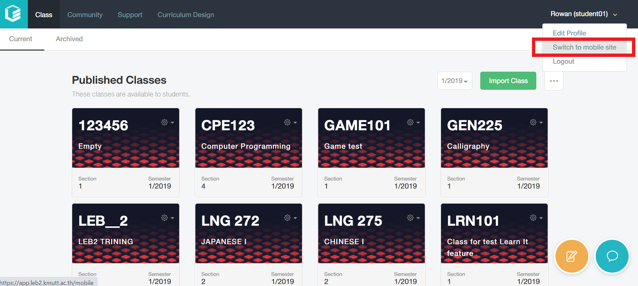Open settings gear on 123456 card
638x286 pixels.
[164, 122]
